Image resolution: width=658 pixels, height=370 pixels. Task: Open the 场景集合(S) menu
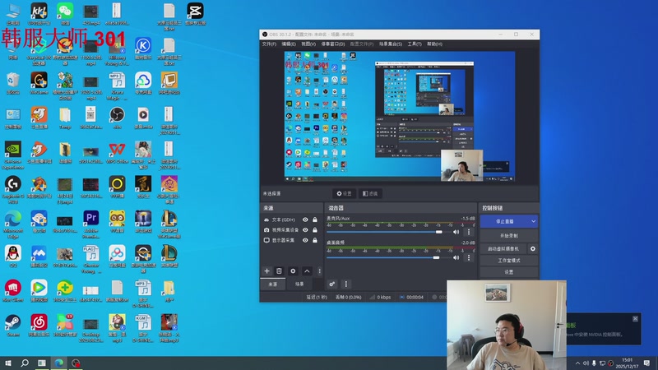[x=391, y=44]
